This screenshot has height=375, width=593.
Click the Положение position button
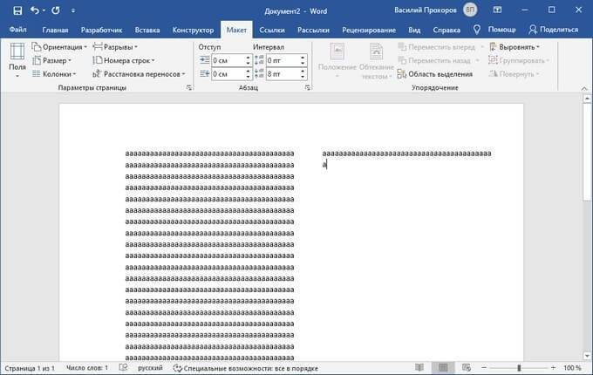point(337,60)
